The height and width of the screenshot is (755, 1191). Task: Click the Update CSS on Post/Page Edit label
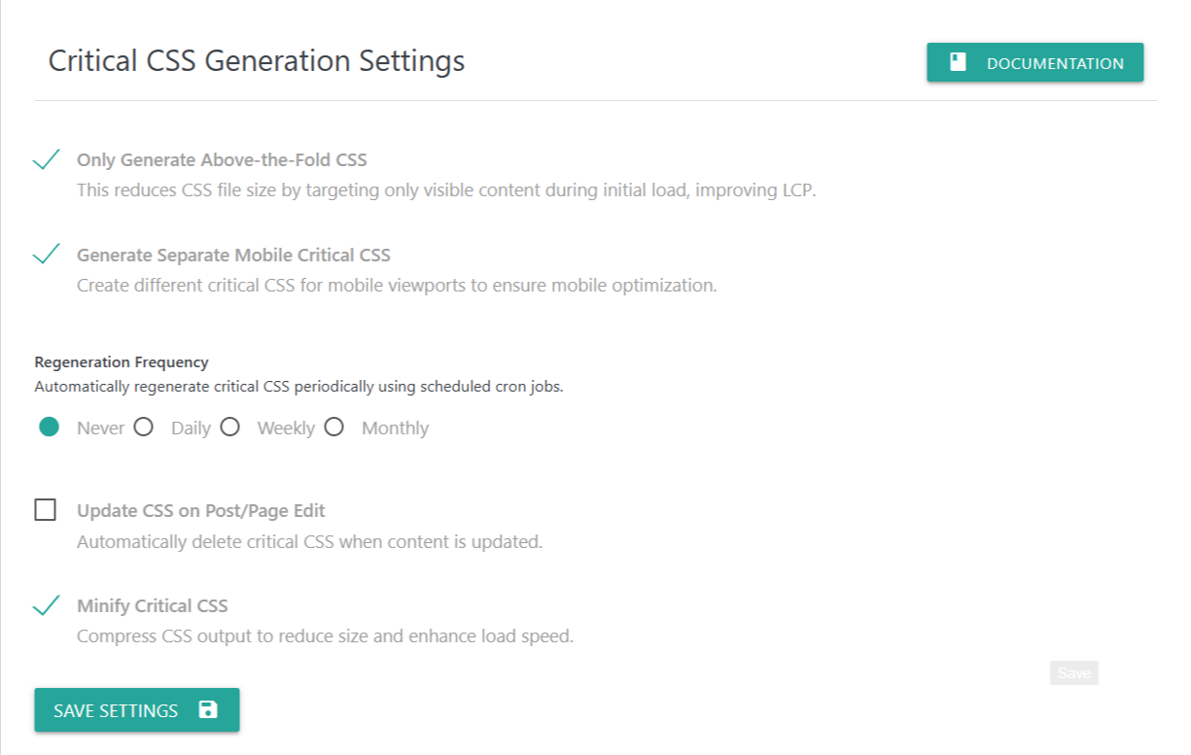200,510
